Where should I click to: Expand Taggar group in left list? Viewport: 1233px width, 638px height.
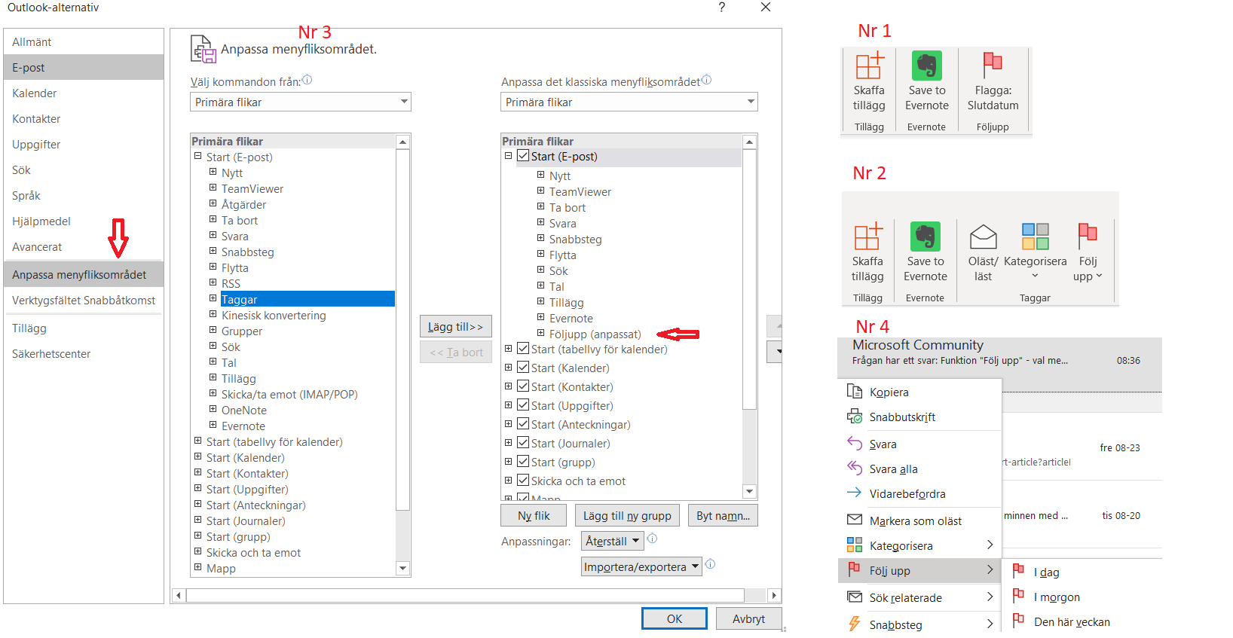213,298
